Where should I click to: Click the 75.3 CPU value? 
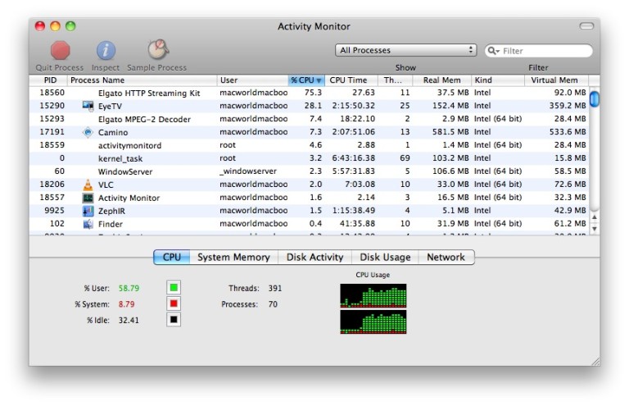(313, 93)
